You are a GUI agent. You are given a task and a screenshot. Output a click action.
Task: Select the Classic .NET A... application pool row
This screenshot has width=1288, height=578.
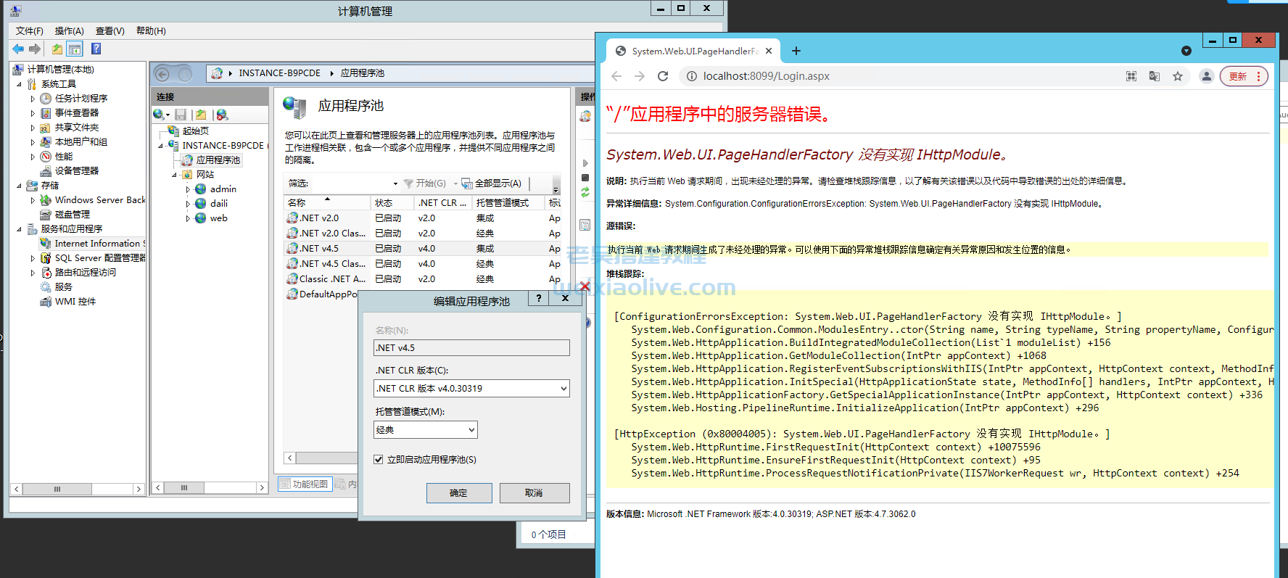423,279
